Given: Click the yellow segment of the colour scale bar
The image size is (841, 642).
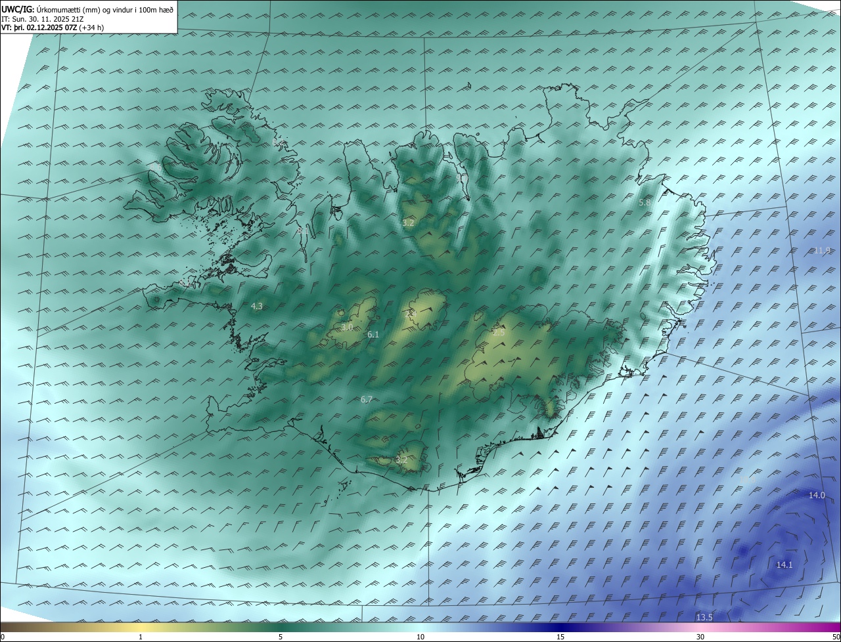Looking at the screenshot, I should point(141,627).
